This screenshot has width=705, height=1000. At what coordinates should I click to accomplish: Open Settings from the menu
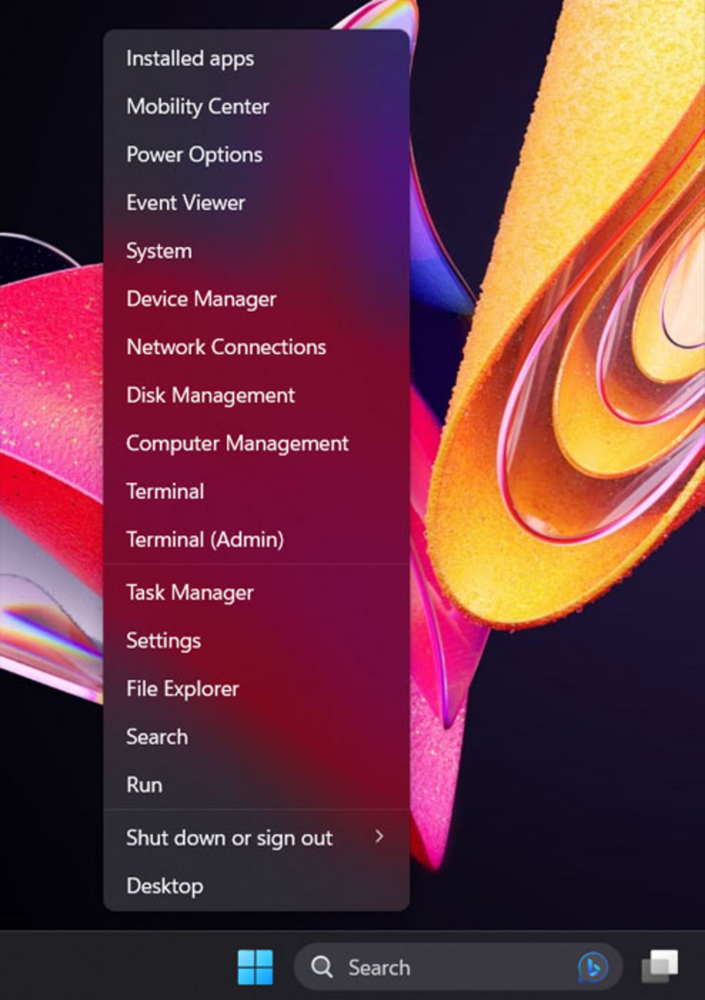click(164, 641)
